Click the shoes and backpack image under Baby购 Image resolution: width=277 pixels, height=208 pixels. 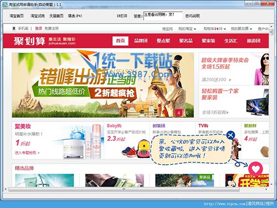(136, 149)
